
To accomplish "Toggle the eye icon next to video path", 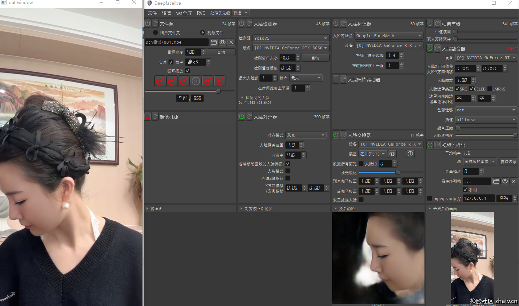I will (x=223, y=42).
